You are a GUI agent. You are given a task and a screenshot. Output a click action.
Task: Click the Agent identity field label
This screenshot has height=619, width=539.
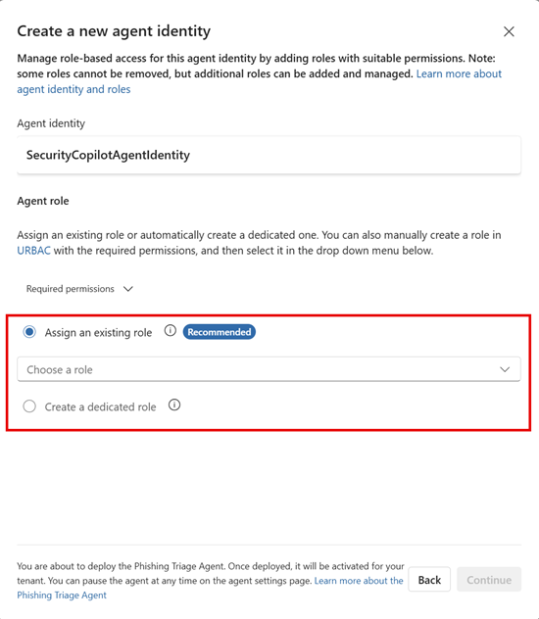[x=51, y=123]
